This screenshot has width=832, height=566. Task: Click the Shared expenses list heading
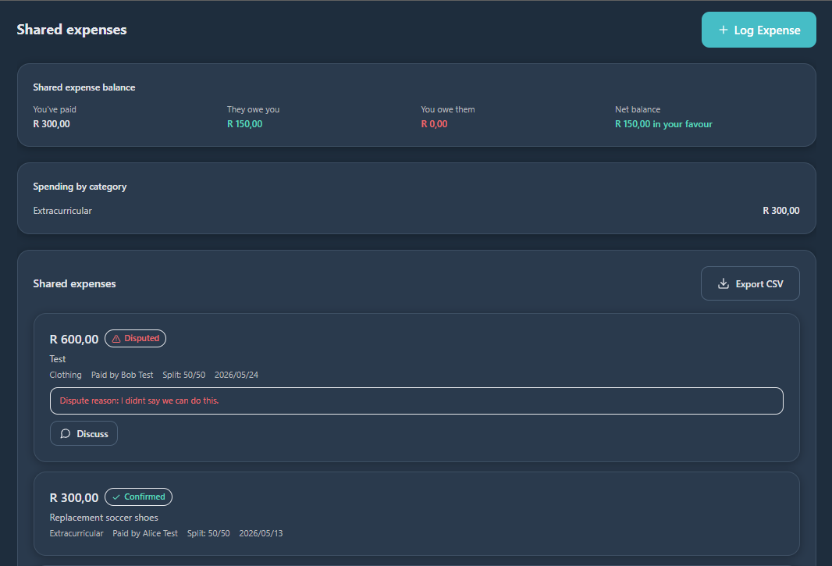click(74, 283)
